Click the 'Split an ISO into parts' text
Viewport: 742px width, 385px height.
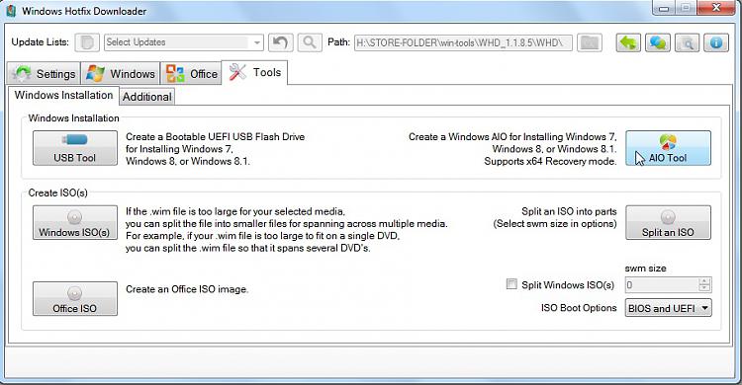(569, 211)
